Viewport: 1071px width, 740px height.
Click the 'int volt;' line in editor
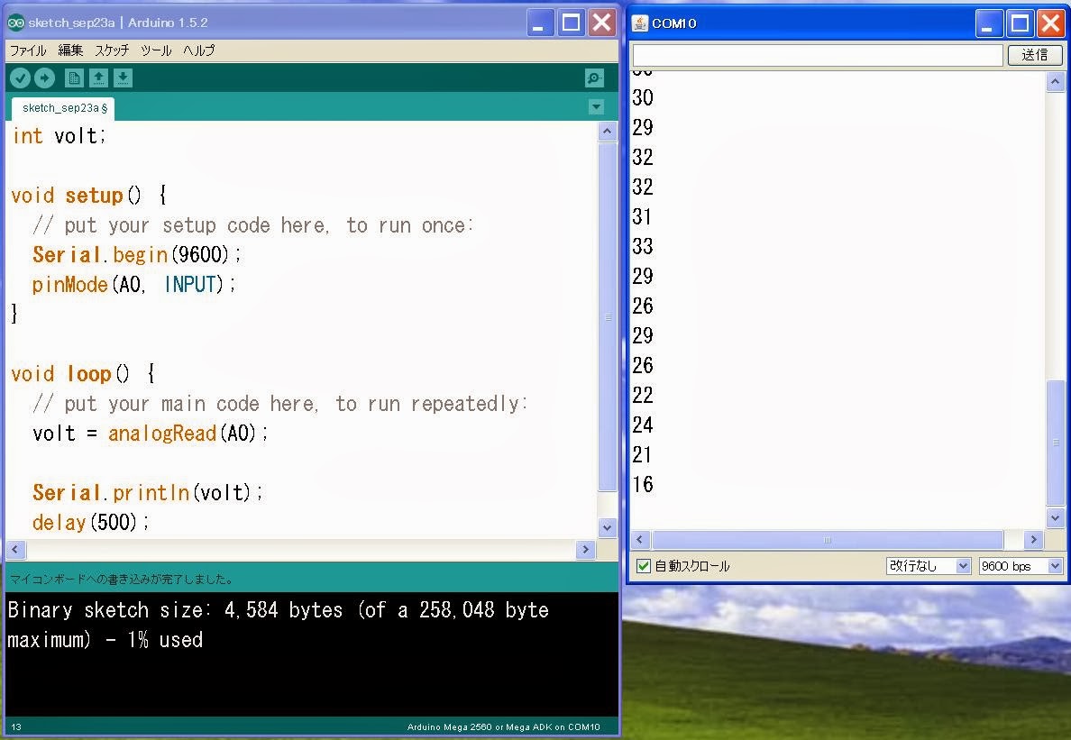click(59, 136)
